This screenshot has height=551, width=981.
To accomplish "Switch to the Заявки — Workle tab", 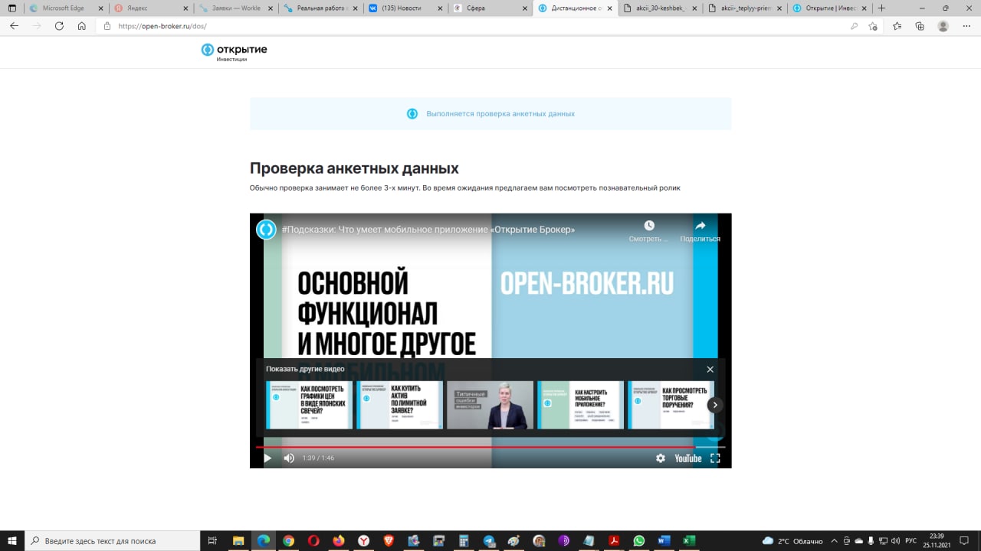I will (x=235, y=8).
